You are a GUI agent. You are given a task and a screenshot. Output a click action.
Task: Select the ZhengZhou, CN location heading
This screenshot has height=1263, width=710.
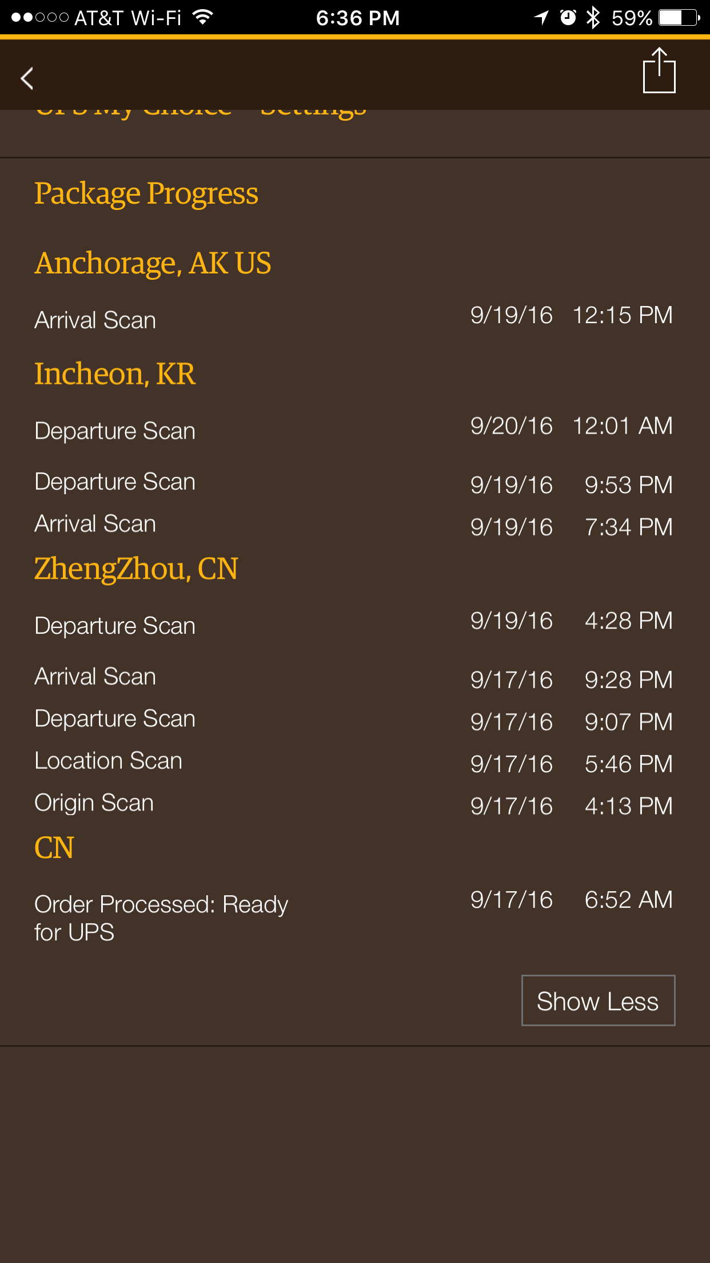136,570
